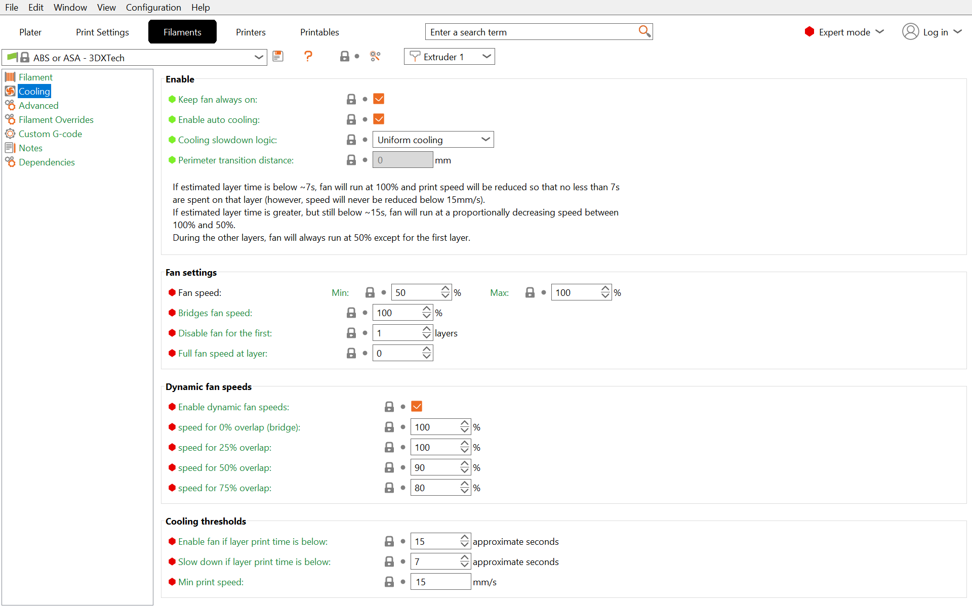The width and height of the screenshot is (972, 607).
Task: Open the Custom G-code page
Action: click(x=50, y=134)
